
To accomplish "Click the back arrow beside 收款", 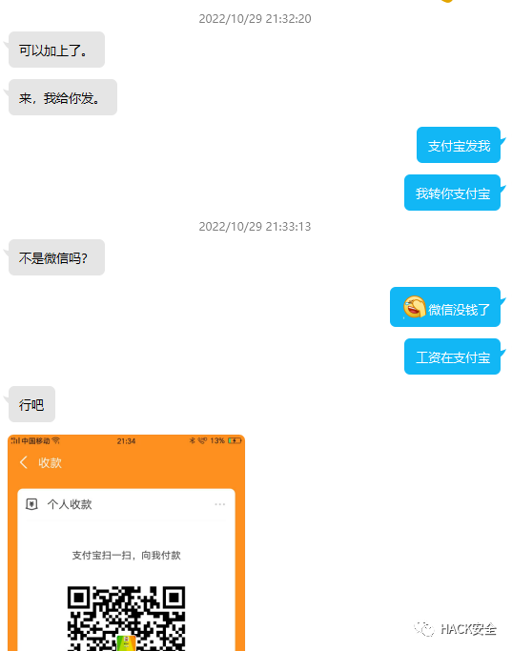I will click(24, 462).
